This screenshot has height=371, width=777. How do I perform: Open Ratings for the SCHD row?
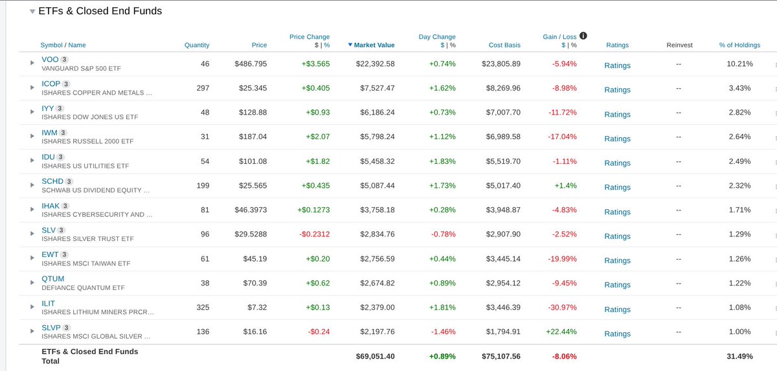coord(617,187)
